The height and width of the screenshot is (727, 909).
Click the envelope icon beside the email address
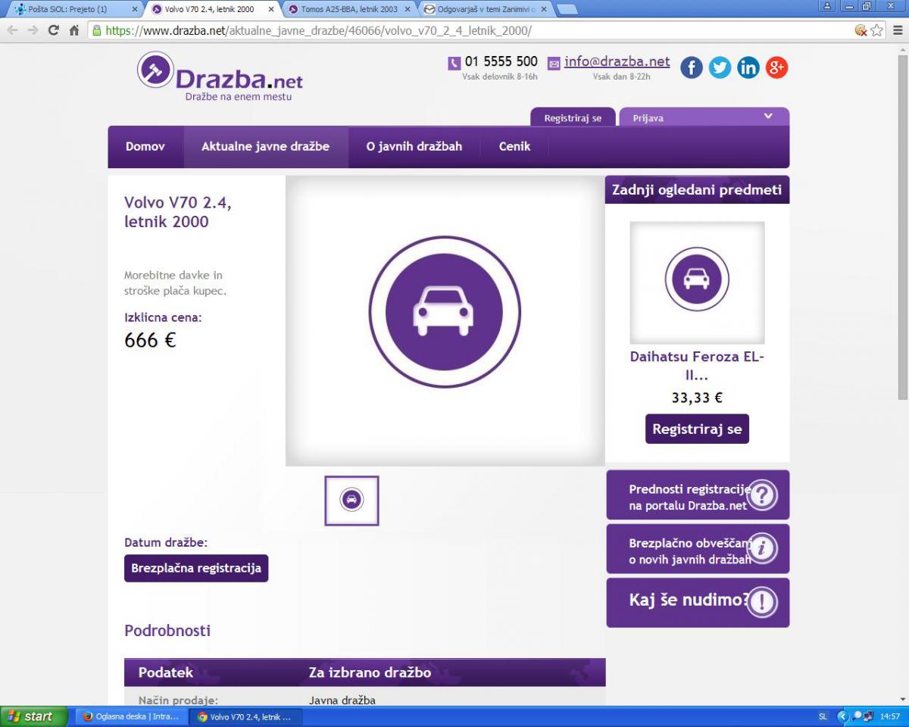554,64
